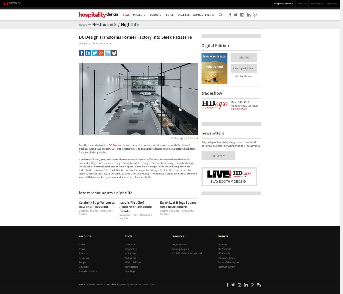Image resolution: width=343 pixels, height=294 pixels.
Task: Switch to HD Expo network tab
Action: (302, 4)
